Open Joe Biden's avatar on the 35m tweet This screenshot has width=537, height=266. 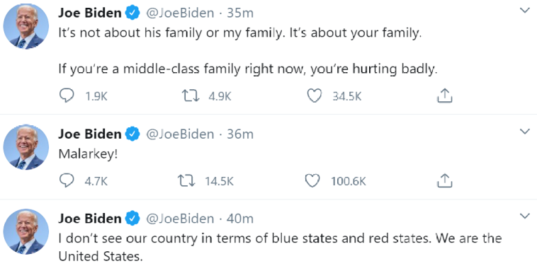point(26,26)
